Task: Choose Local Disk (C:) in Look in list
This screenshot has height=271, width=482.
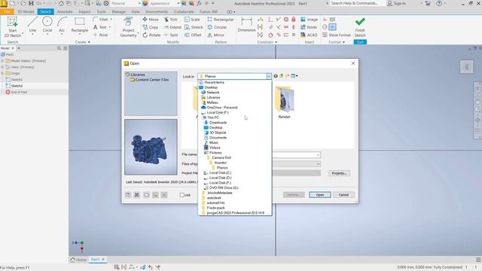Action: [x=218, y=172]
